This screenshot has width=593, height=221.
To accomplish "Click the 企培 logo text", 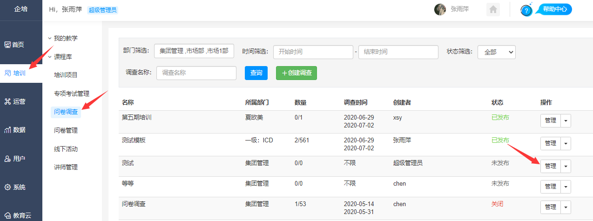I will click(x=21, y=9).
